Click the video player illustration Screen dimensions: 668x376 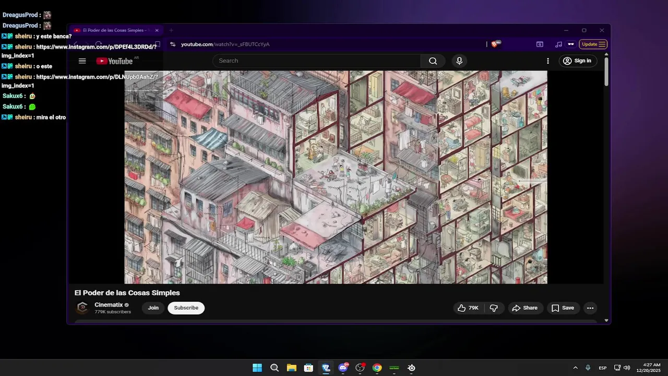pos(336,177)
